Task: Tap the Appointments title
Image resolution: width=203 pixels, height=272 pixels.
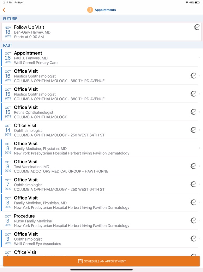Action: [x=105, y=10]
